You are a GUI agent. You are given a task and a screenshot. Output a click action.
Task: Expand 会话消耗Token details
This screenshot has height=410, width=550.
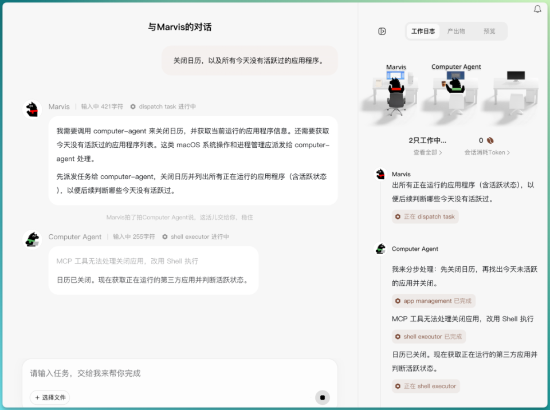487,152
